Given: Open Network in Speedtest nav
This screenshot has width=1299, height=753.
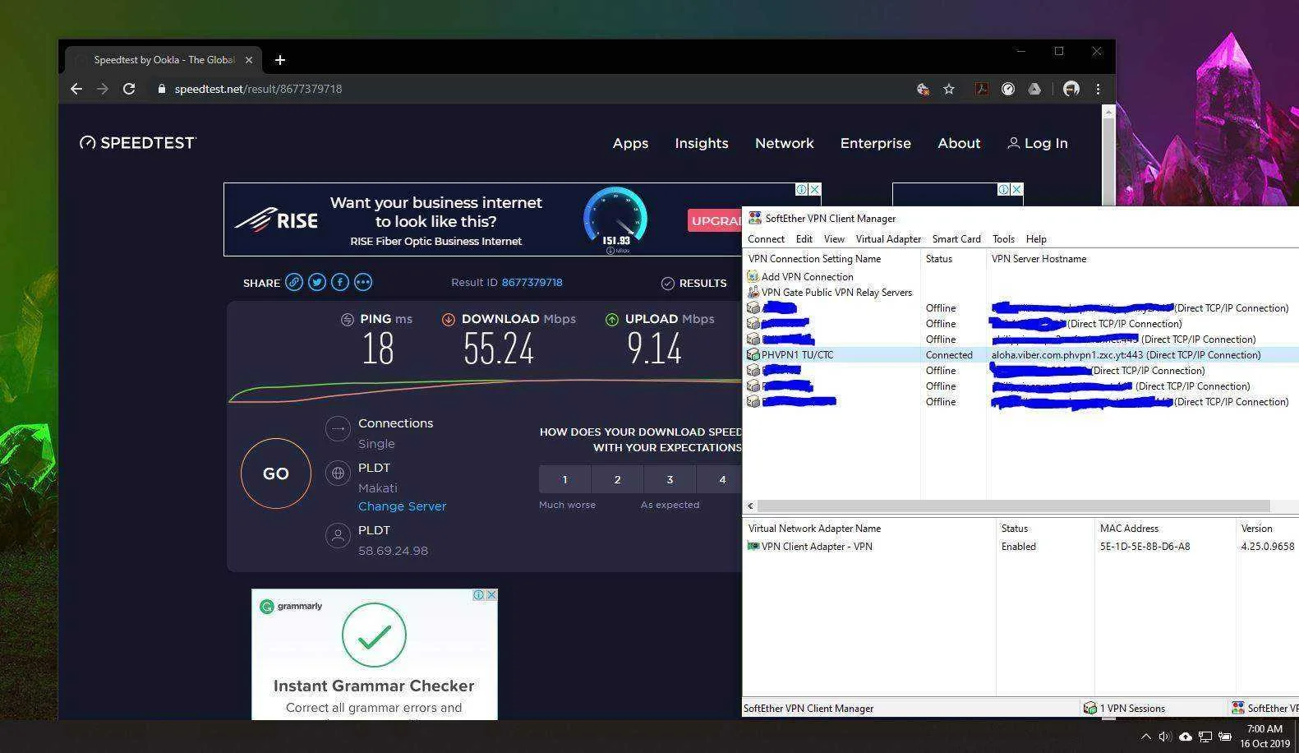Looking at the screenshot, I should coord(785,143).
